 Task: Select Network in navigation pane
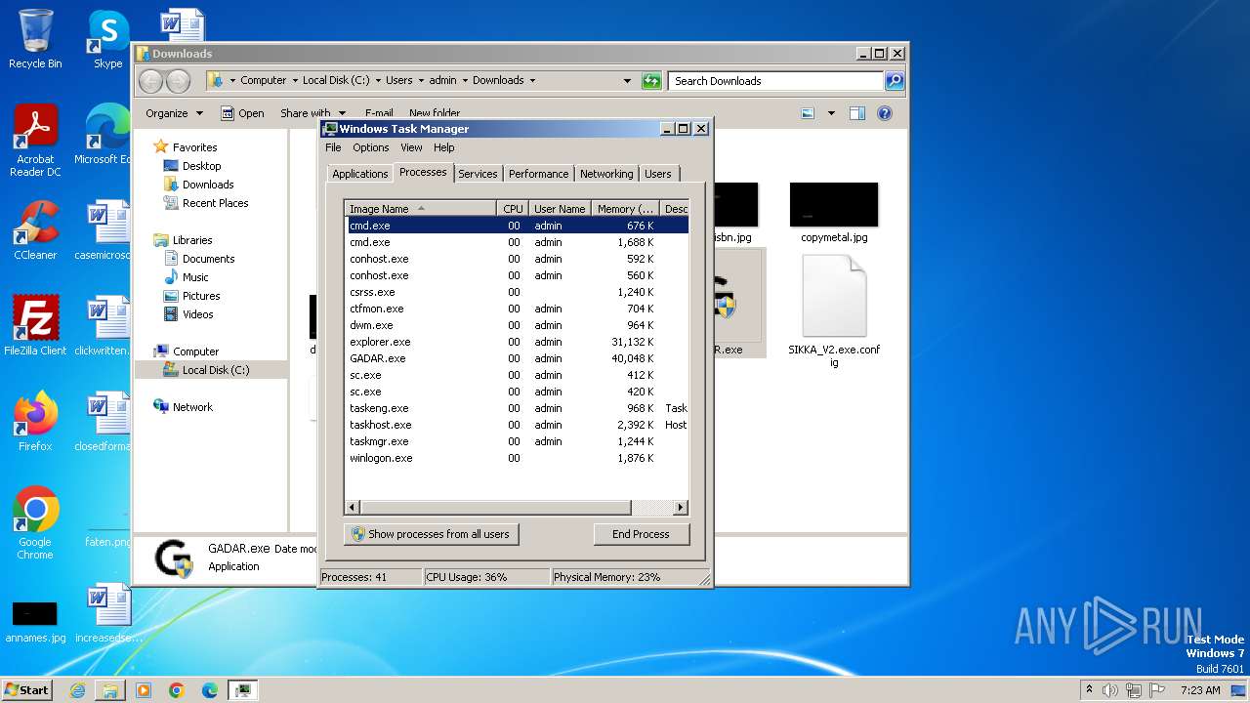coord(192,407)
